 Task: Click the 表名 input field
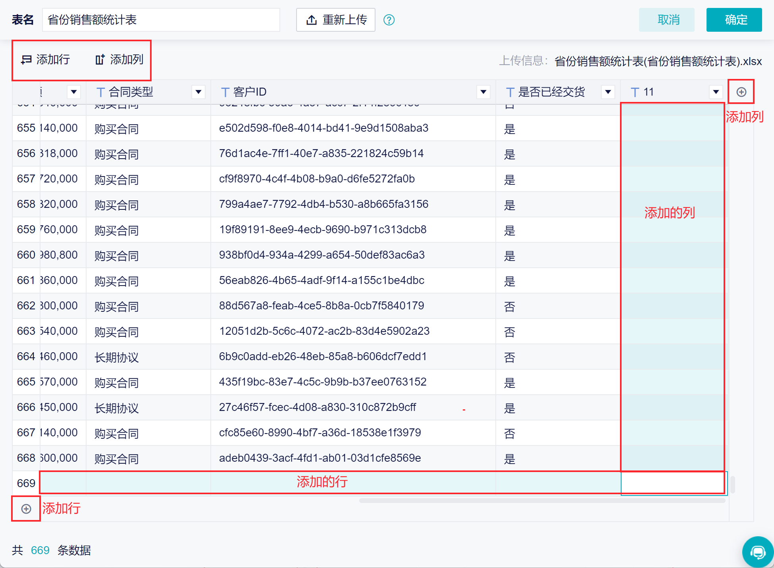pos(161,20)
